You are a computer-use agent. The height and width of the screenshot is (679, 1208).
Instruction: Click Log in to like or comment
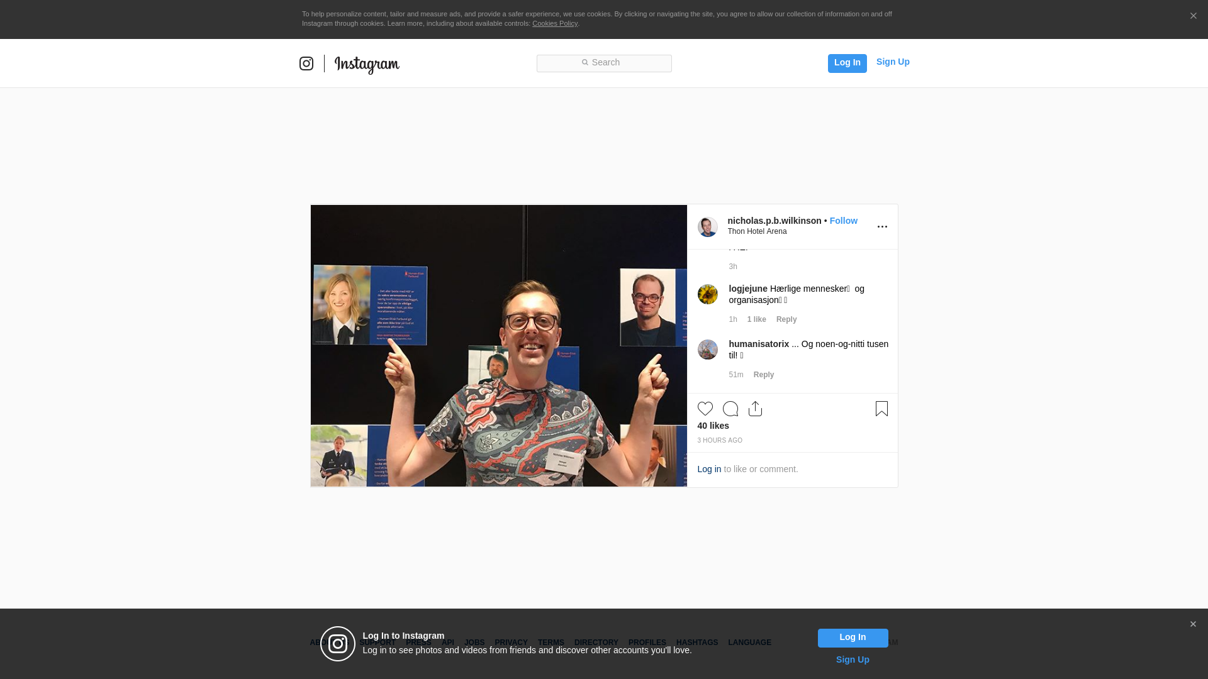pyautogui.click(x=709, y=469)
